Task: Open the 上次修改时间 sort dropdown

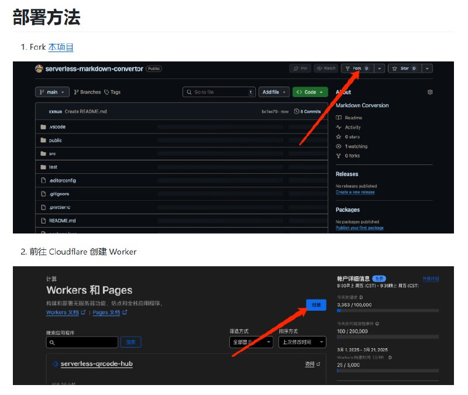Action: click(x=302, y=342)
